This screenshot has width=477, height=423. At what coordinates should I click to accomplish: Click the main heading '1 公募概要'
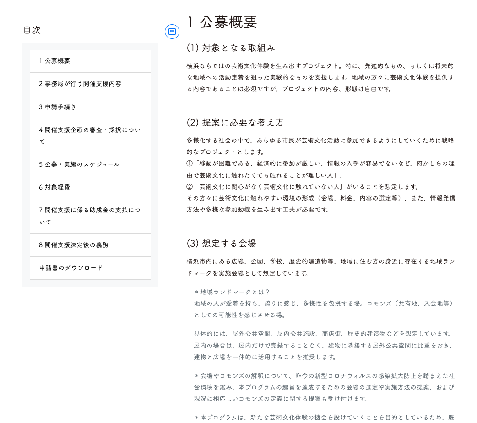pos(222,22)
